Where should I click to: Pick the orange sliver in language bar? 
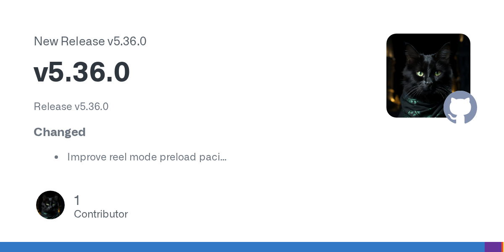click(x=502, y=247)
